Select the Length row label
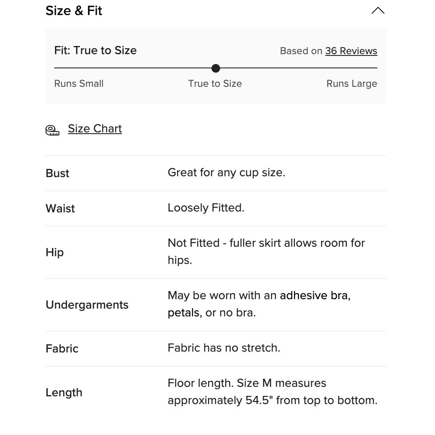The width and height of the screenshot is (435, 435). coord(64,392)
